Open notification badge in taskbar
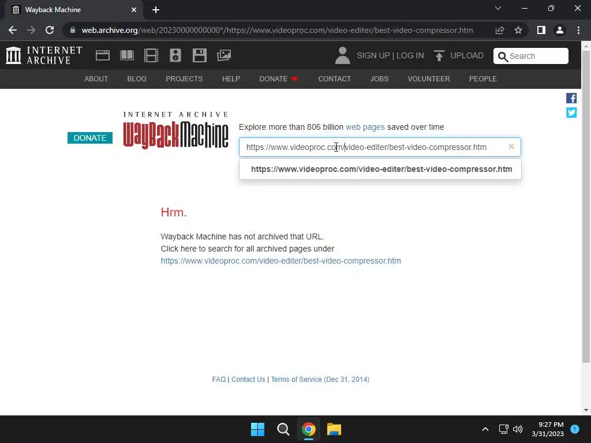The height and width of the screenshot is (443, 591). pyautogui.click(x=575, y=429)
